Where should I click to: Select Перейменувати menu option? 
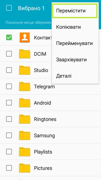pos(75,43)
